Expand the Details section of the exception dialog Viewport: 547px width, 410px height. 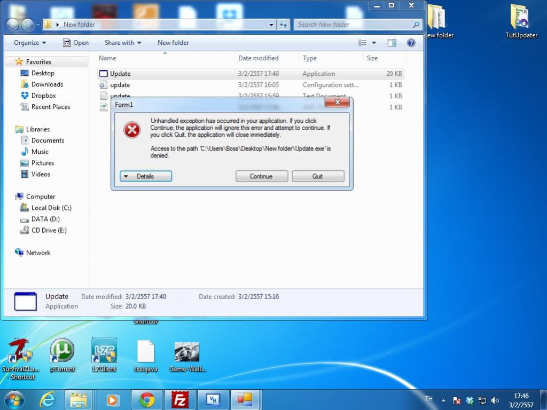[146, 176]
